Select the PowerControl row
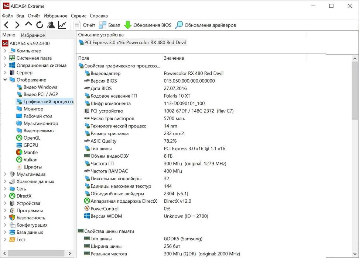The image size is (359, 258). [x=127, y=209]
